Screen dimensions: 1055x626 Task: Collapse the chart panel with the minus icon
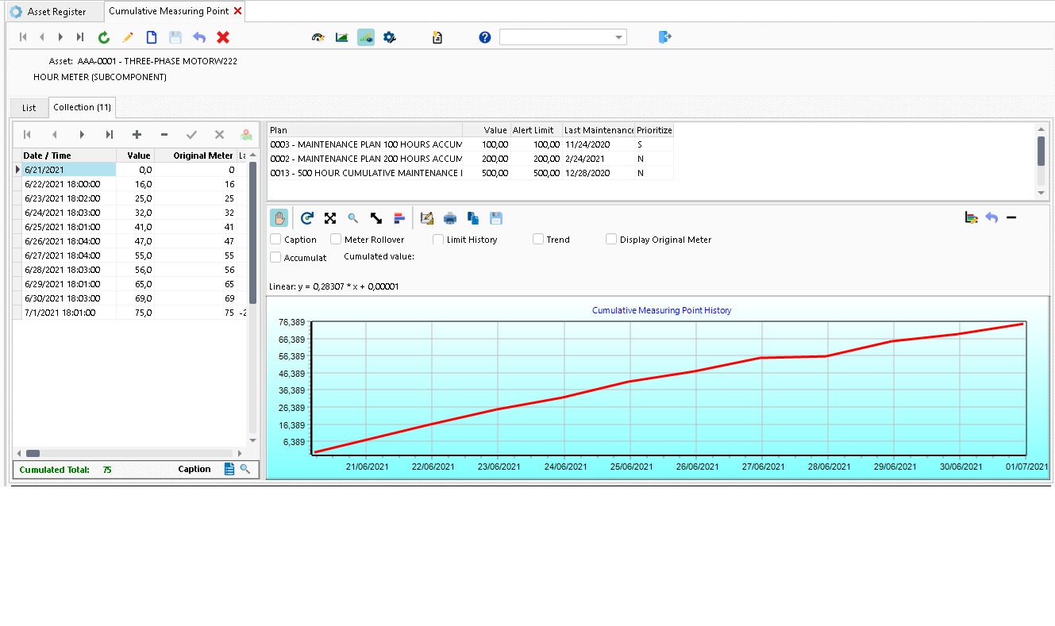pyautogui.click(x=1011, y=216)
